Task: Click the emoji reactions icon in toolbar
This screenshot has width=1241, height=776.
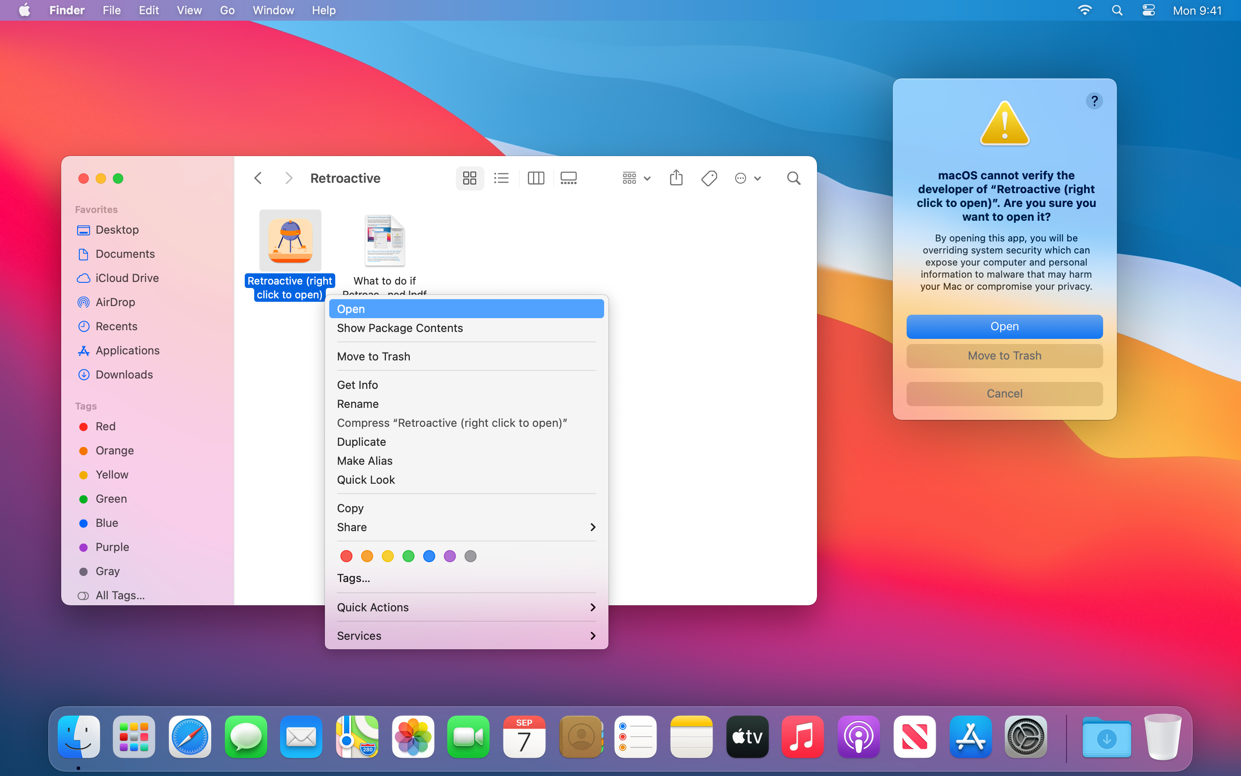Action: click(x=740, y=178)
